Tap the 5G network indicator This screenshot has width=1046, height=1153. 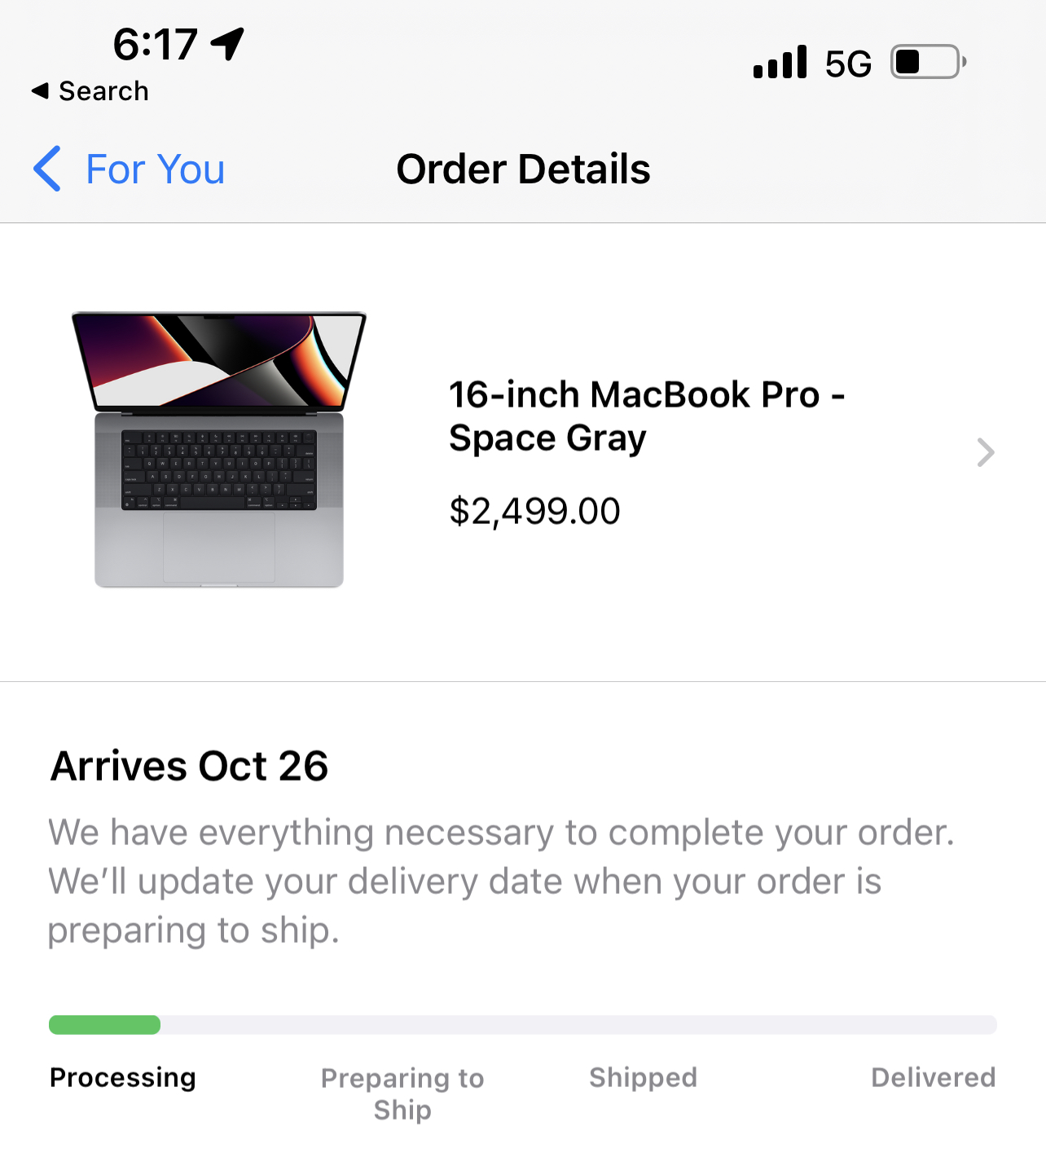click(847, 64)
